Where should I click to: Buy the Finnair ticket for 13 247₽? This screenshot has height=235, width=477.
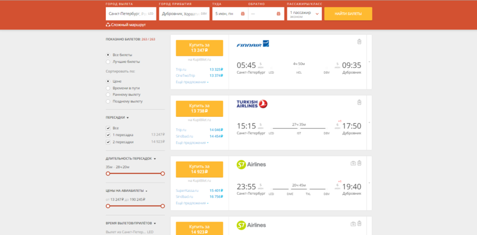tap(199, 48)
